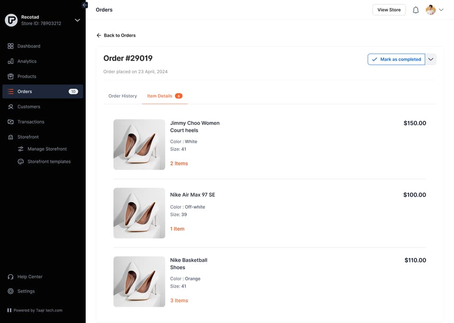
Task: Select the Item Details tab
Action: [165, 96]
